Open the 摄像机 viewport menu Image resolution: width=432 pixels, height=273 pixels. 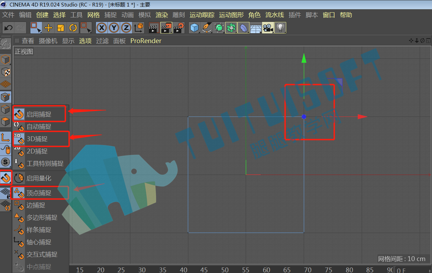48,41
